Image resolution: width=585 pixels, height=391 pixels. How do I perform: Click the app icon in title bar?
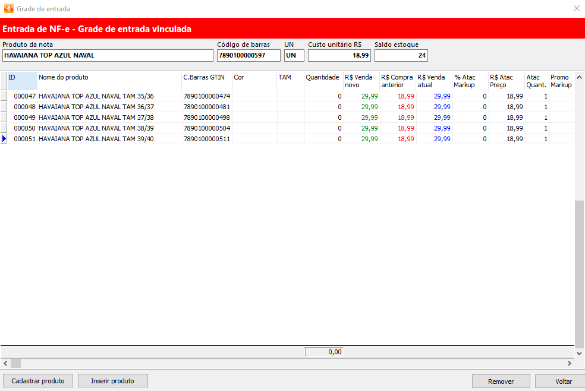tap(8, 9)
